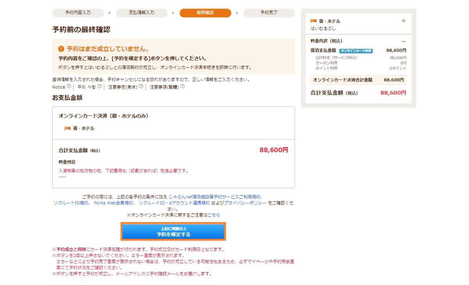The height and width of the screenshot is (285, 469).
Task: Open リクルートID・dアカウント連携規約 link
Action: pyautogui.click(x=175, y=203)
